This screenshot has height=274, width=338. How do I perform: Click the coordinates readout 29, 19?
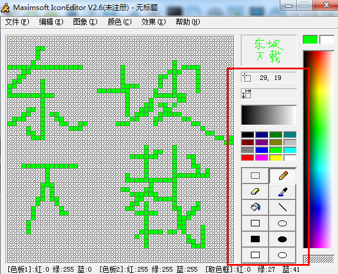tap(270, 78)
